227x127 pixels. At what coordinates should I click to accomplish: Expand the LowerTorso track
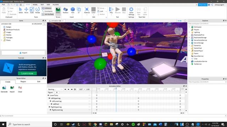click(x=48, y=95)
